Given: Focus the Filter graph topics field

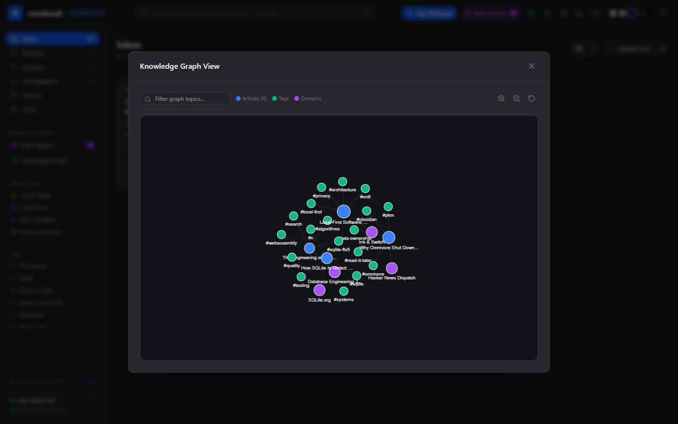Looking at the screenshot, I should pos(185,98).
